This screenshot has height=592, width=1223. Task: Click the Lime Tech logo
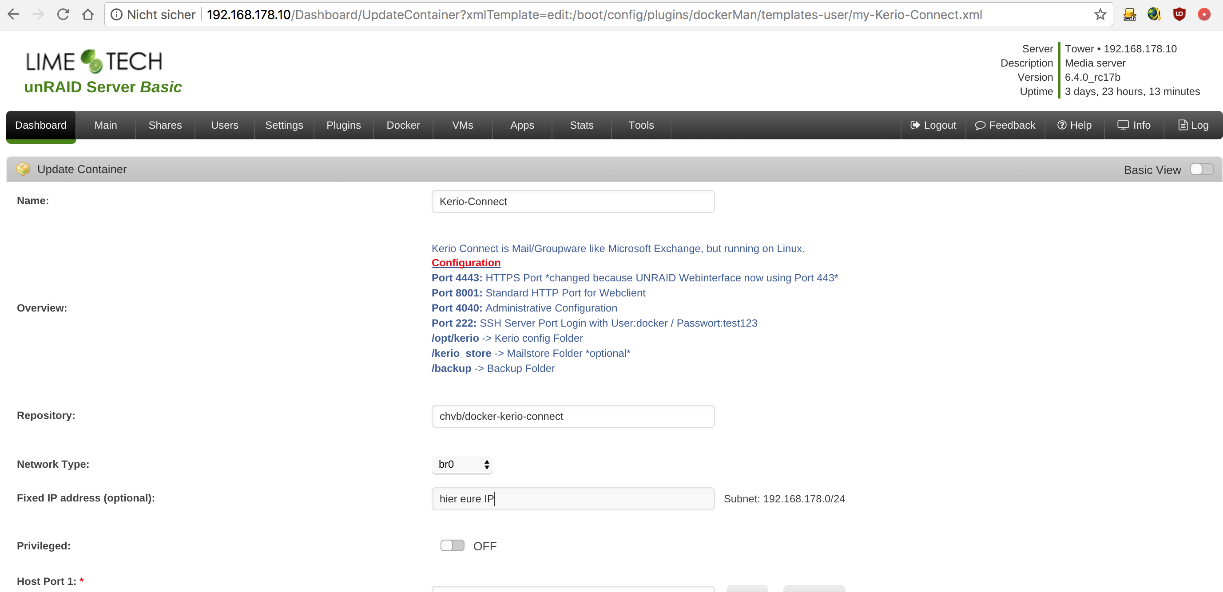click(x=94, y=61)
